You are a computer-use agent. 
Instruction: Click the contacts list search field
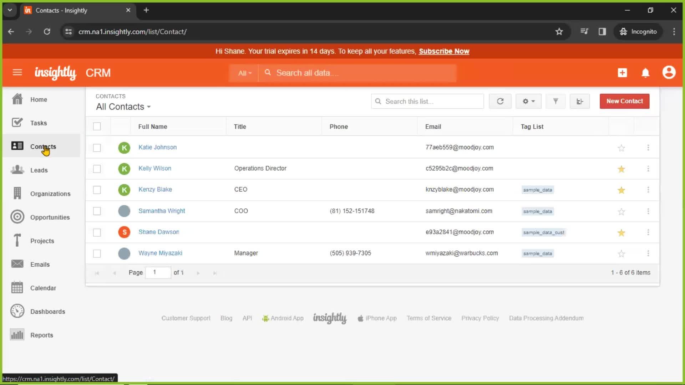[x=427, y=101]
